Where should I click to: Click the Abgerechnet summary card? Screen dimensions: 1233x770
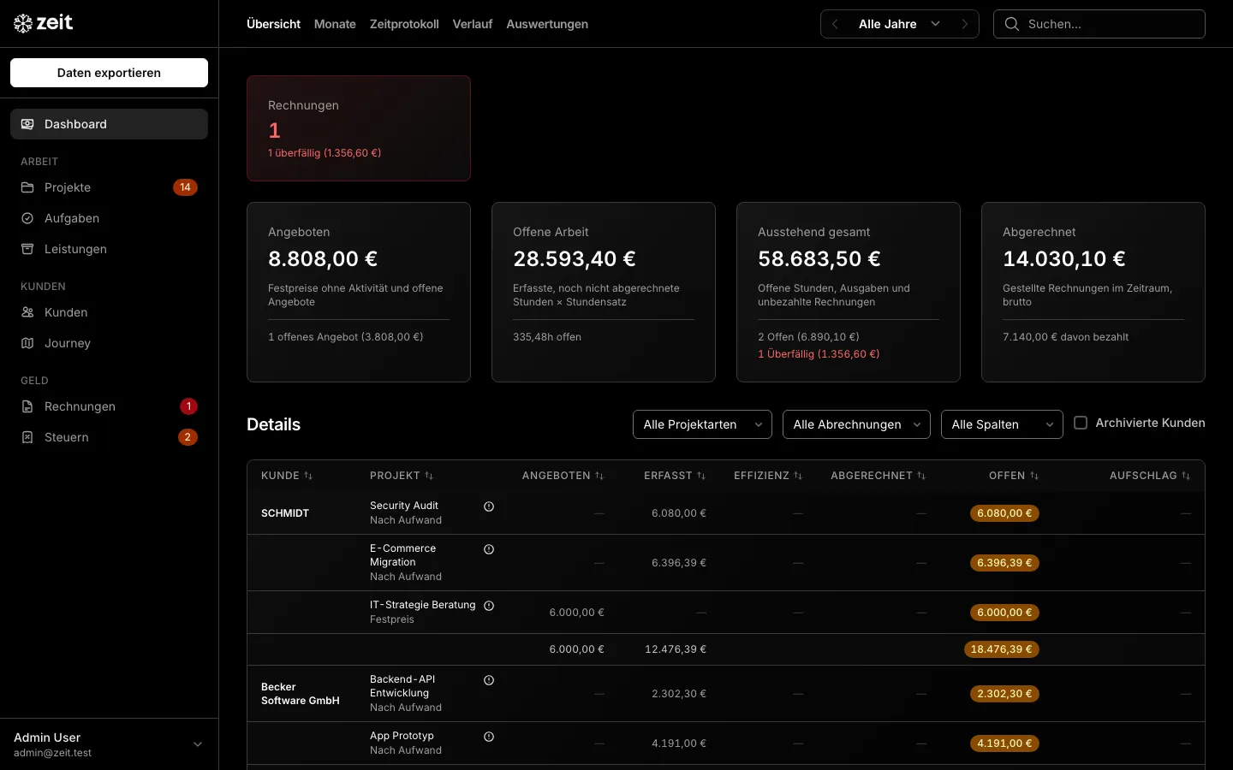tap(1093, 292)
